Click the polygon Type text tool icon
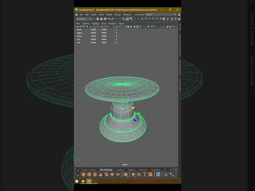This screenshot has width=255, height=191. point(144,175)
